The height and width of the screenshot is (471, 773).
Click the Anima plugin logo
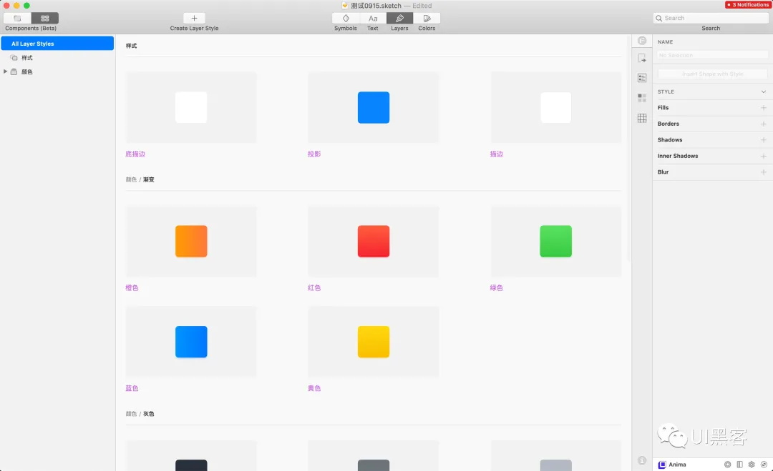662,465
